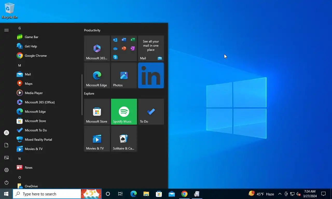Show hidden system tray icons
This screenshot has width=332, height=199.
[x=280, y=194]
